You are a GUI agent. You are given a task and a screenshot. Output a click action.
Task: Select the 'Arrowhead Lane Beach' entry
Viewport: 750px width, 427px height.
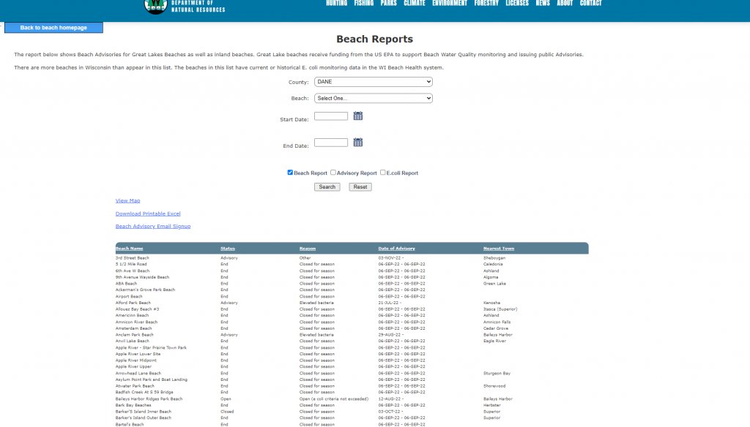coord(138,374)
